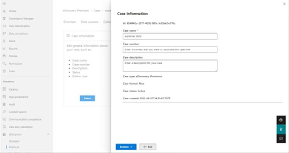Viewport: 289px width, 153px height.
Task: Click the feedback chat icon
Action: click(281, 138)
